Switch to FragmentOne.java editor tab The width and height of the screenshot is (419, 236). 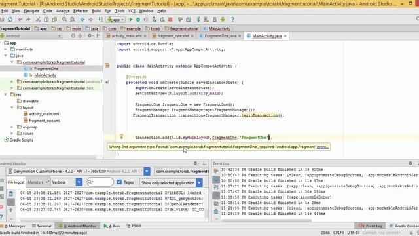pos(220,36)
